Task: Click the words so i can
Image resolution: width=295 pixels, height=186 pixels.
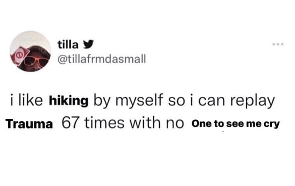Action: pyautogui.click(x=192, y=100)
